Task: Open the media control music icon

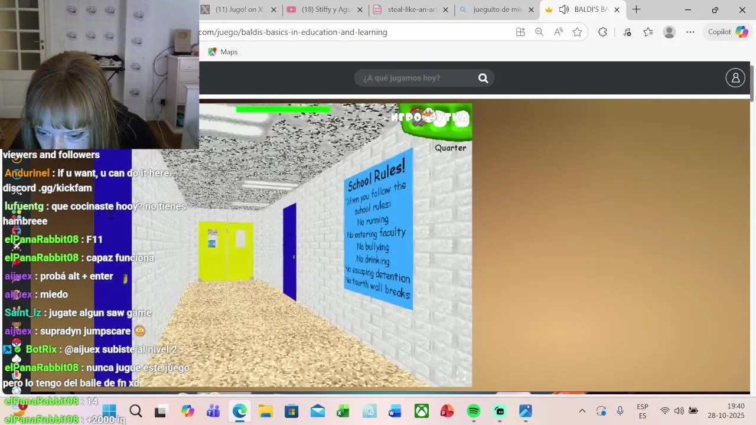Action: click(x=627, y=32)
